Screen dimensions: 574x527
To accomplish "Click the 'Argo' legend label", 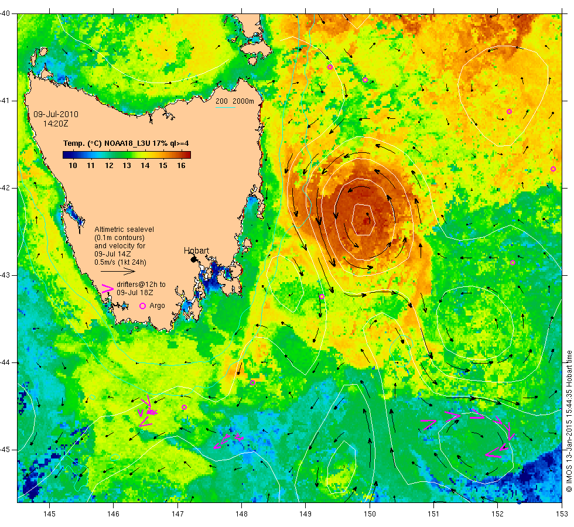I will pyautogui.click(x=157, y=306).
